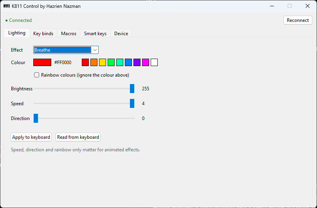Click the Direction slider handle
This screenshot has width=317, height=208.
coord(36,118)
